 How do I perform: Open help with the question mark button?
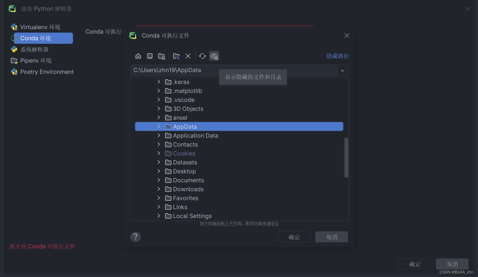tap(136, 237)
